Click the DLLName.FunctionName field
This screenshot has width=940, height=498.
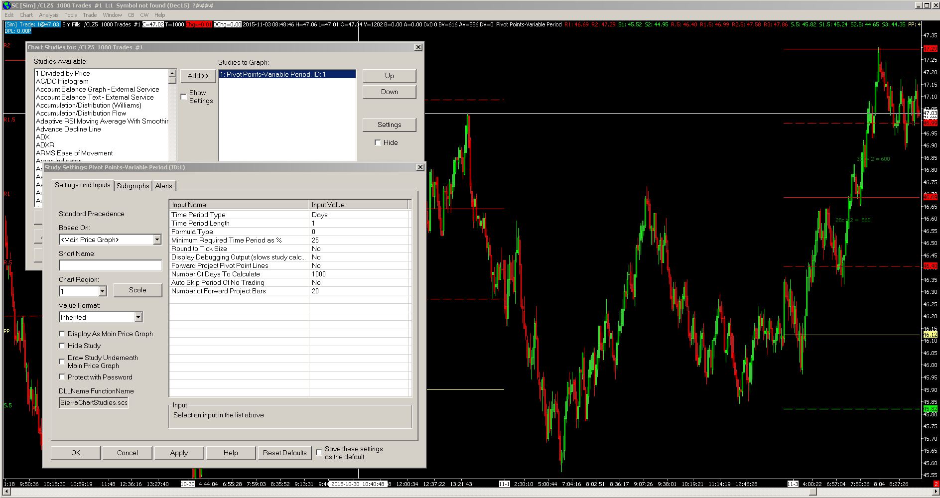click(94, 402)
